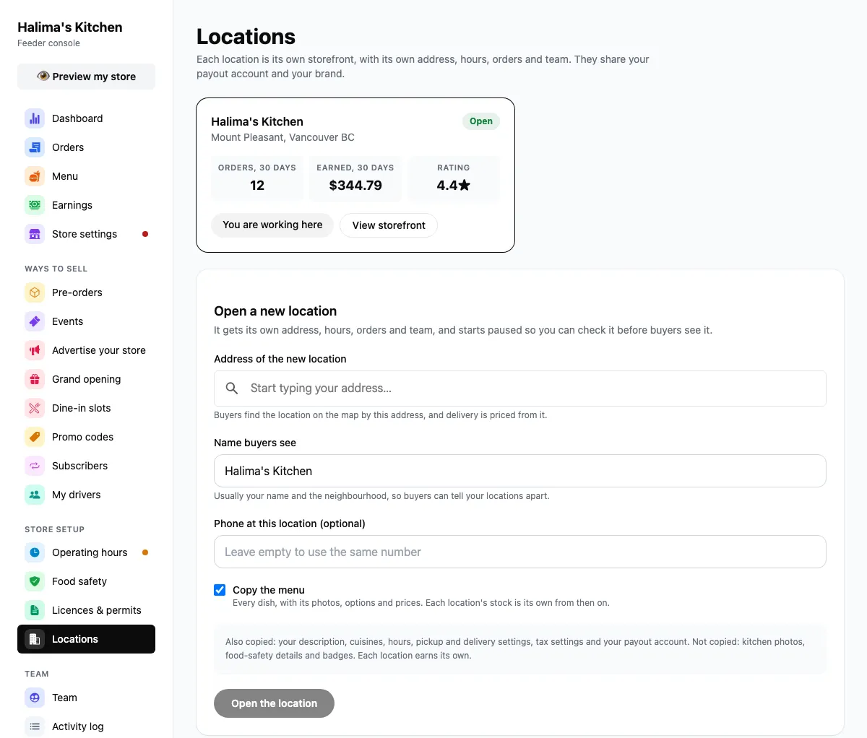Click the Rating 4.4 tile
This screenshot has width=867, height=738.
[454, 178]
